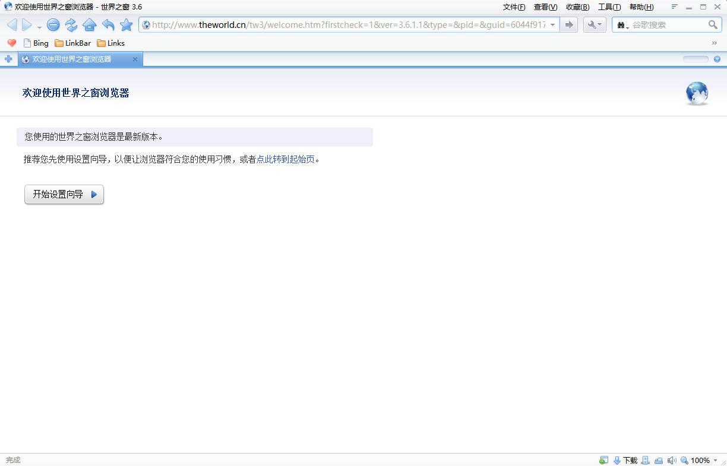
Task: Click the globe logo on welcome page
Action: tap(697, 93)
